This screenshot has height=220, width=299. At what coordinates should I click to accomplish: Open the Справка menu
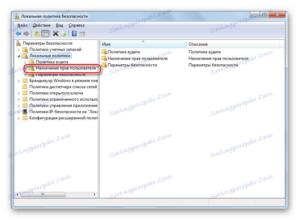[x=76, y=25]
